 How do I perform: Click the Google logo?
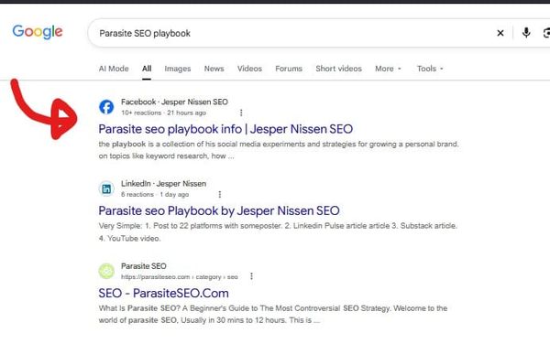pyautogui.click(x=38, y=32)
